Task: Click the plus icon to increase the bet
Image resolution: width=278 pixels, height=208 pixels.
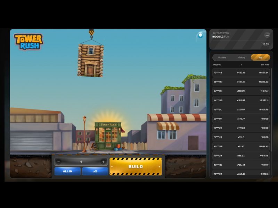Action: coord(103,162)
